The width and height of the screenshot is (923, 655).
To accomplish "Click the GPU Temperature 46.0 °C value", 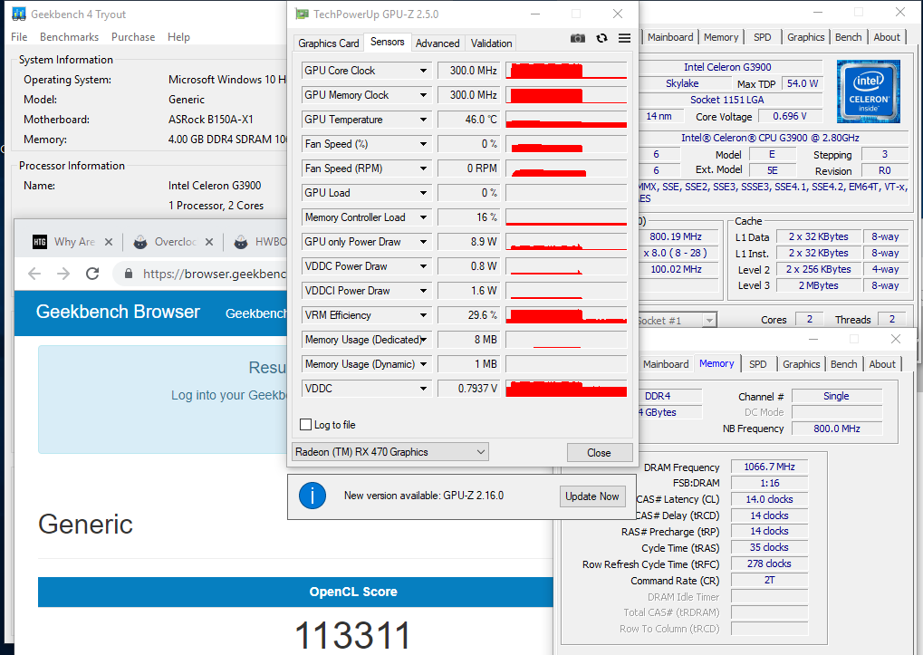I will click(x=469, y=120).
